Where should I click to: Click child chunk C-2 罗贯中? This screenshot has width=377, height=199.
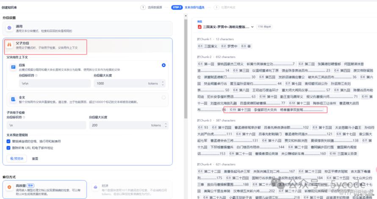[x=229, y=46]
